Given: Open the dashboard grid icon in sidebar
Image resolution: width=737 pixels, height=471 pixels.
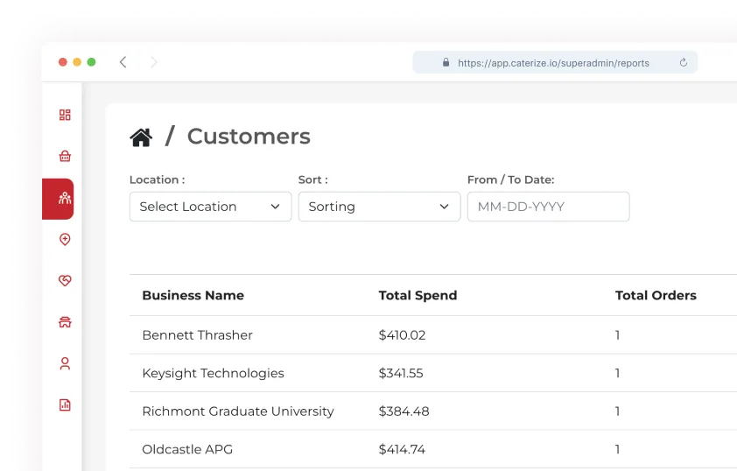Looking at the screenshot, I should [65, 115].
